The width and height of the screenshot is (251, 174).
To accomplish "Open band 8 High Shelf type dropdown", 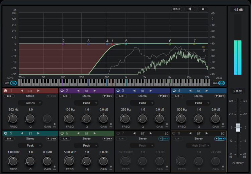I will click(x=198, y=146).
